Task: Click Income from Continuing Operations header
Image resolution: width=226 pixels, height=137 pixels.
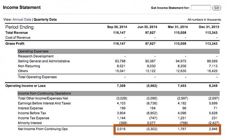Action: tap(119, 93)
